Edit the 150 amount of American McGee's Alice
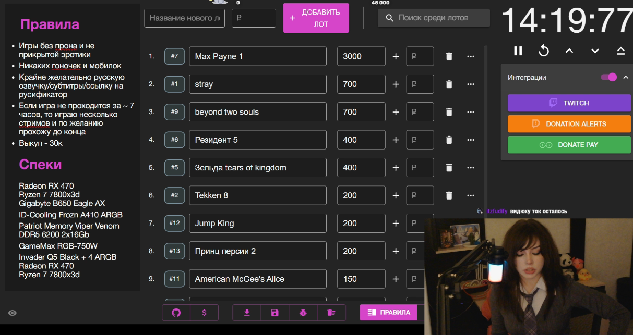The width and height of the screenshot is (633, 335). point(361,279)
